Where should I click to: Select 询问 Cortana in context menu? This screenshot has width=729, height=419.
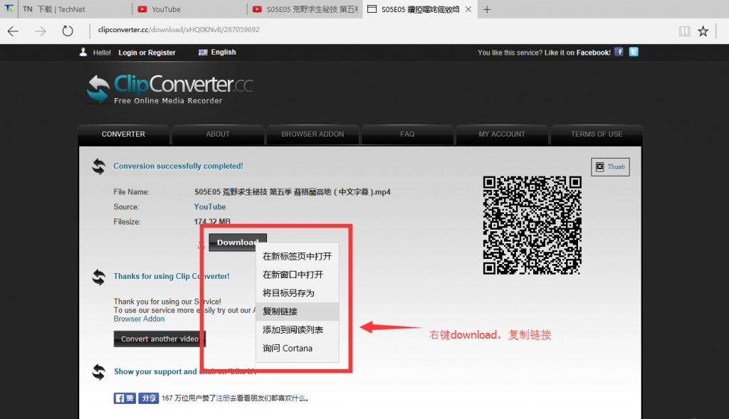click(x=298, y=349)
